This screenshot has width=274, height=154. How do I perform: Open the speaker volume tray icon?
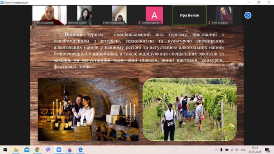tap(236, 150)
